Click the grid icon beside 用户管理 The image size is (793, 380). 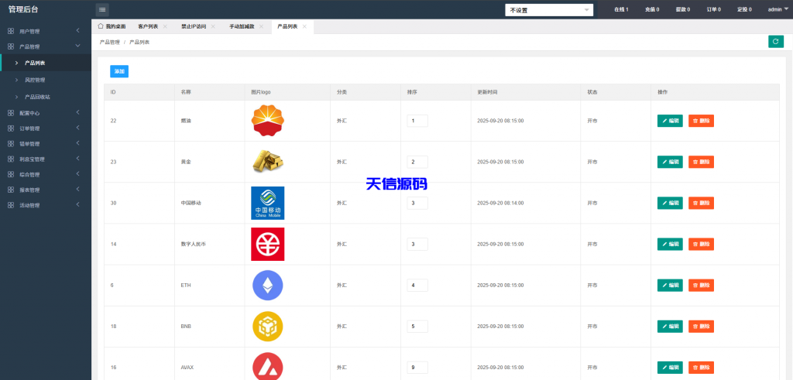click(11, 31)
